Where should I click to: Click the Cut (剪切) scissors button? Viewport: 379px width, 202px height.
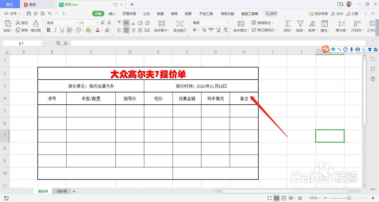pyautogui.click(x=22, y=23)
